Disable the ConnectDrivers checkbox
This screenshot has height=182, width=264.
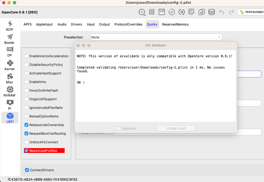(27, 170)
